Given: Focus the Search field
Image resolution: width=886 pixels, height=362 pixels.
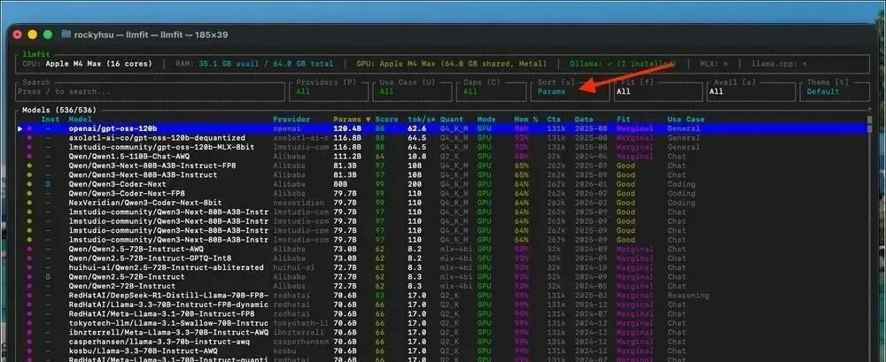Looking at the screenshot, I should tap(151, 91).
